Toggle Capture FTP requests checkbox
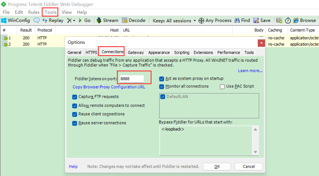Image resolution: width=319 pixels, height=176 pixels. (x=75, y=97)
